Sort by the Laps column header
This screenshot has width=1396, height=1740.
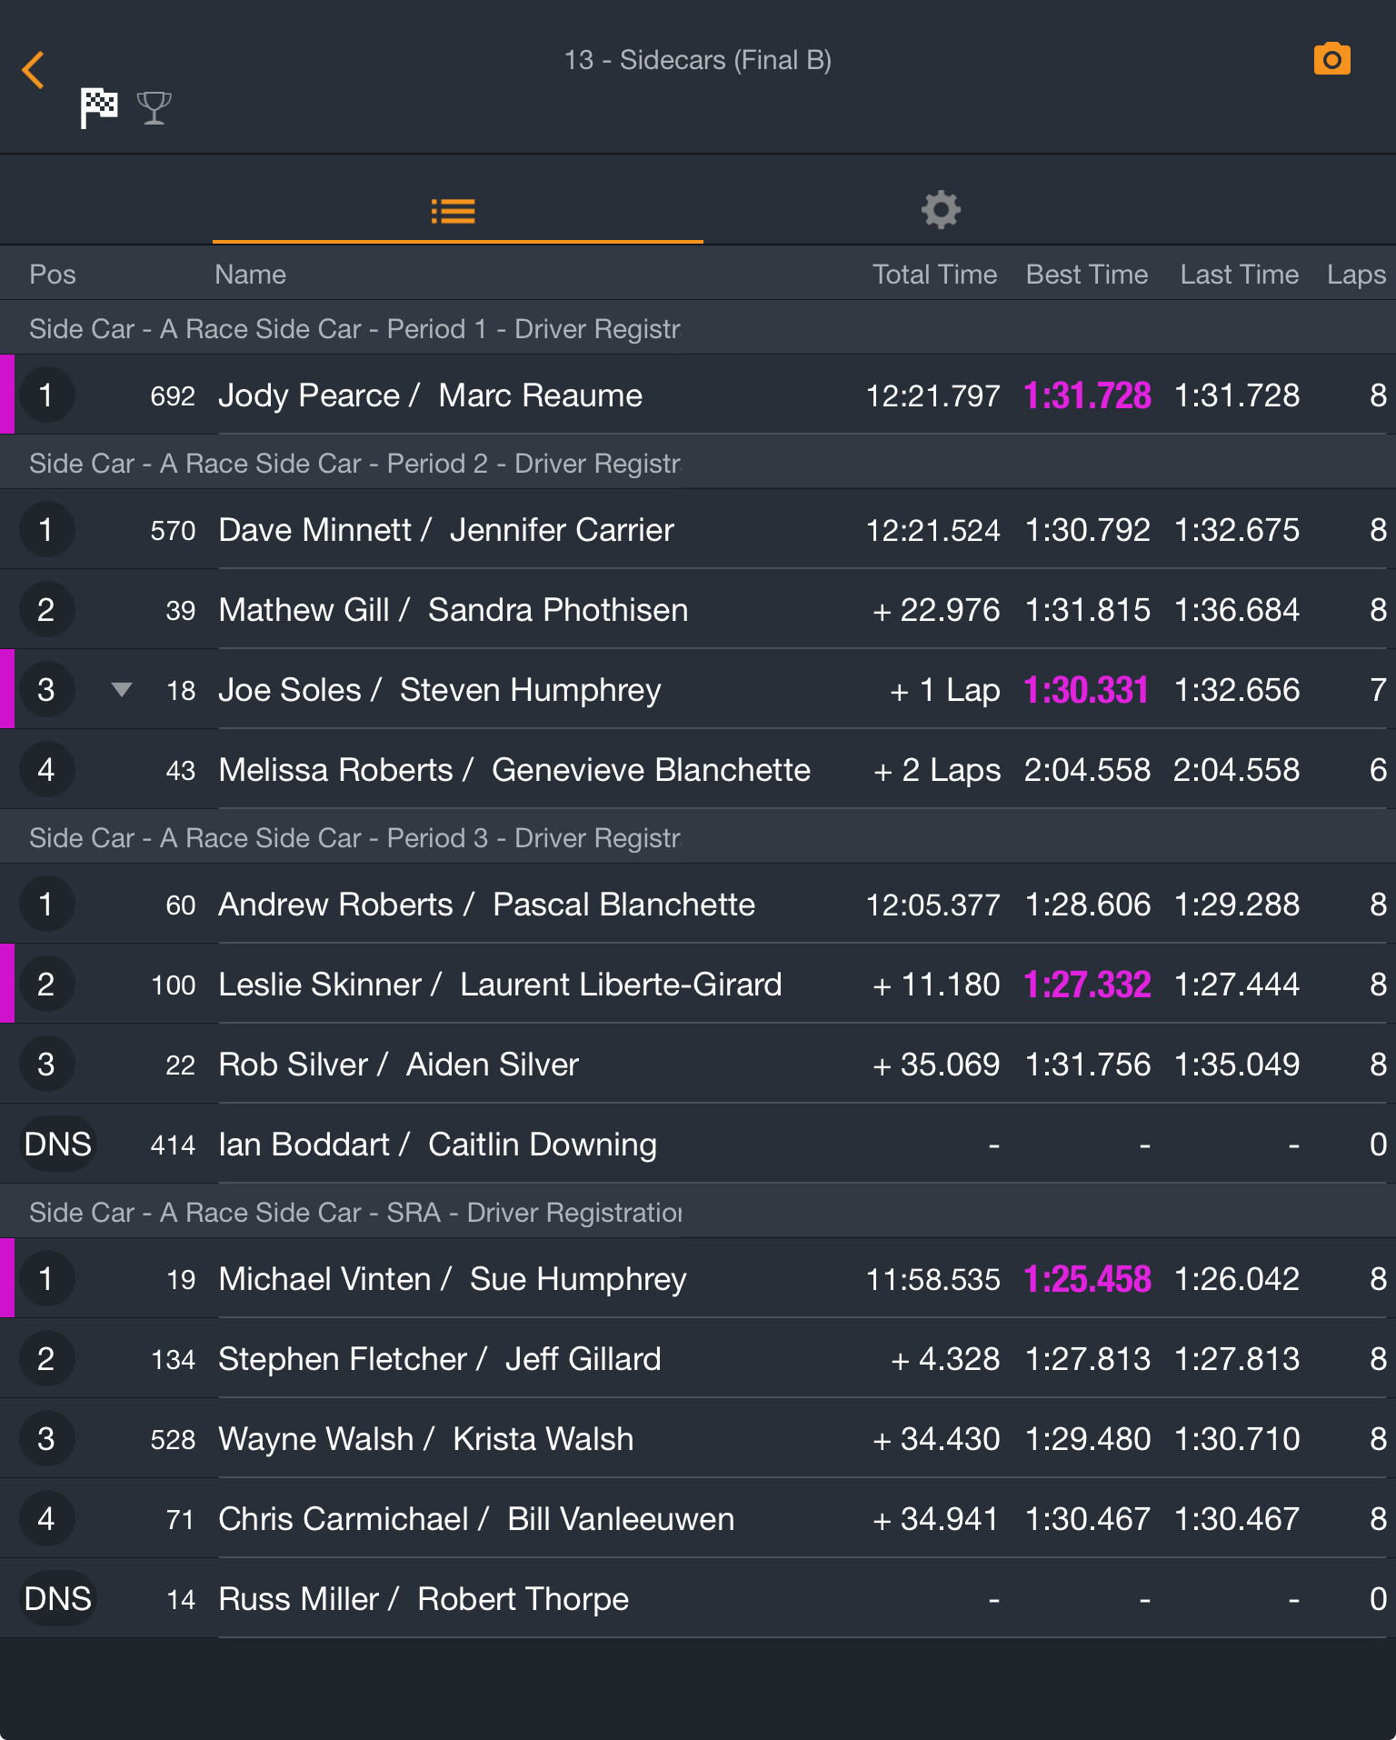point(1356,275)
